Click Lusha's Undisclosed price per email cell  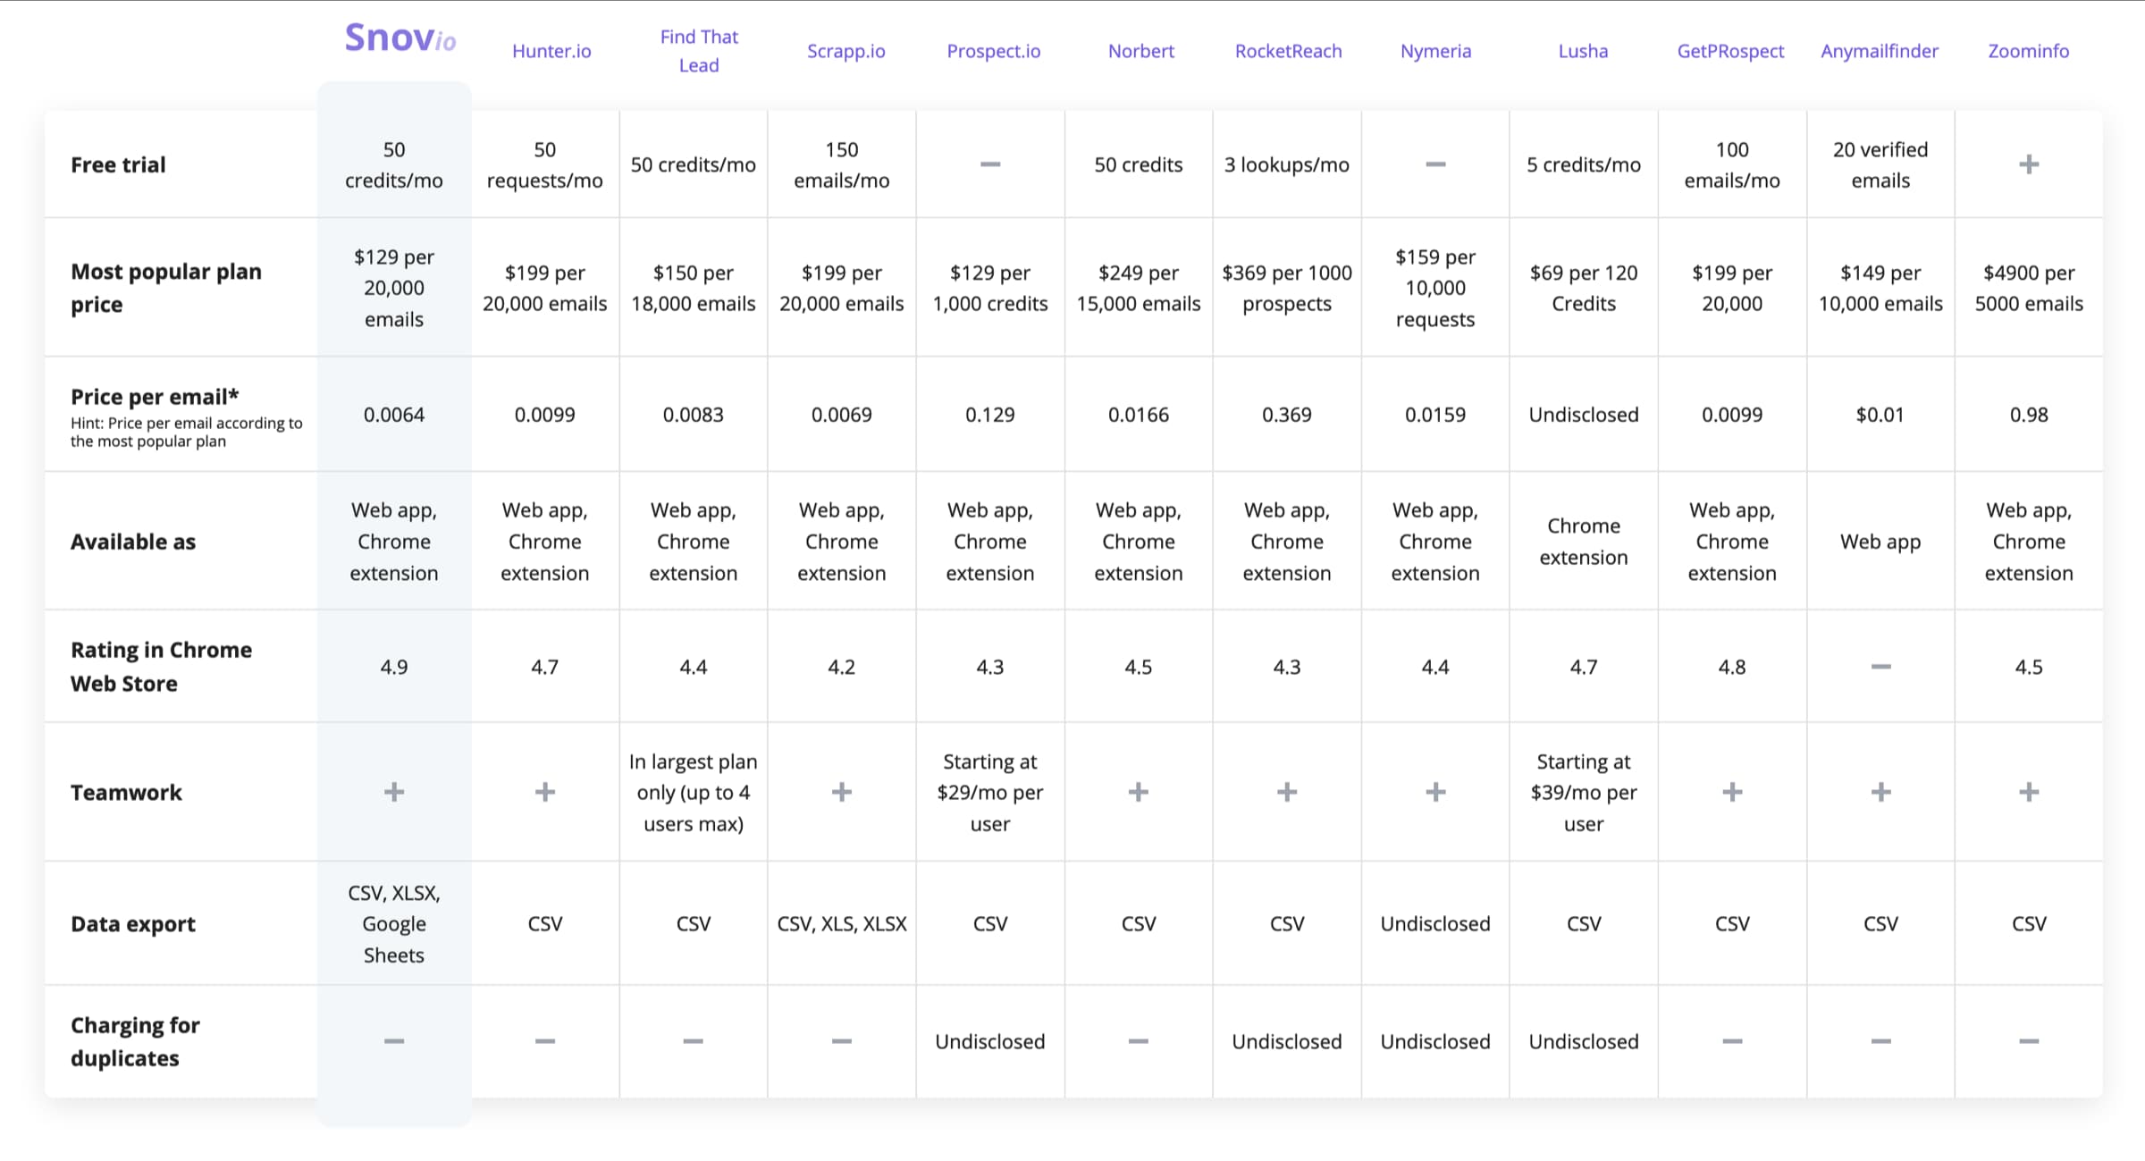(x=1584, y=415)
